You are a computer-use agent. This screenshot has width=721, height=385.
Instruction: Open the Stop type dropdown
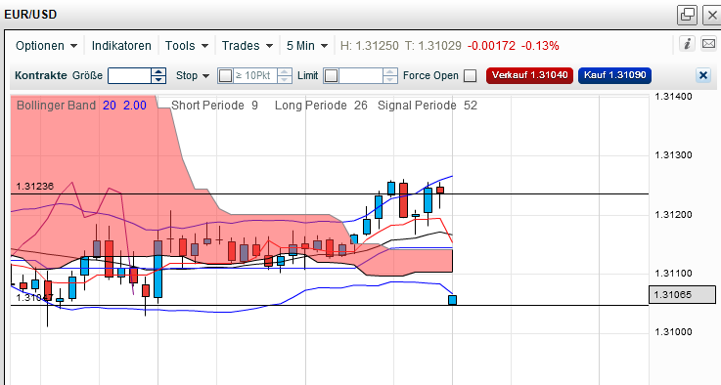(x=193, y=75)
